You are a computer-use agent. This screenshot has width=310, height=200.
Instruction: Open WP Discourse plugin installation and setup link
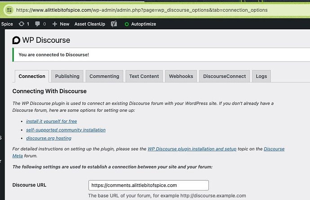(192, 149)
